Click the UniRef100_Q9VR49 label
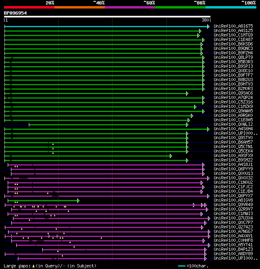Viewport: 260px width, 269px height. [x=233, y=204]
